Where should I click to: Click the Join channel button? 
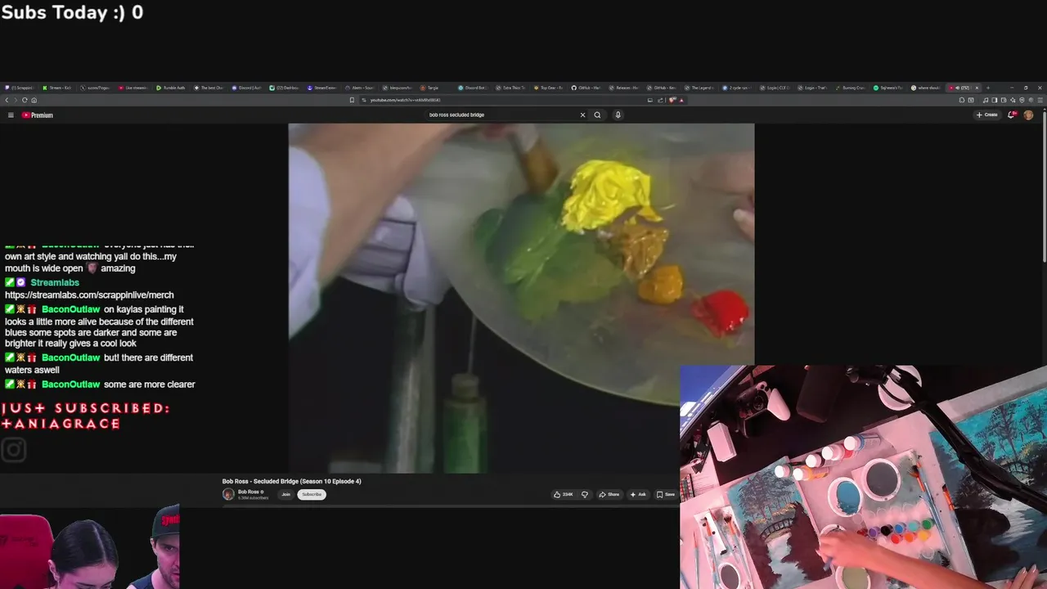coord(285,494)
